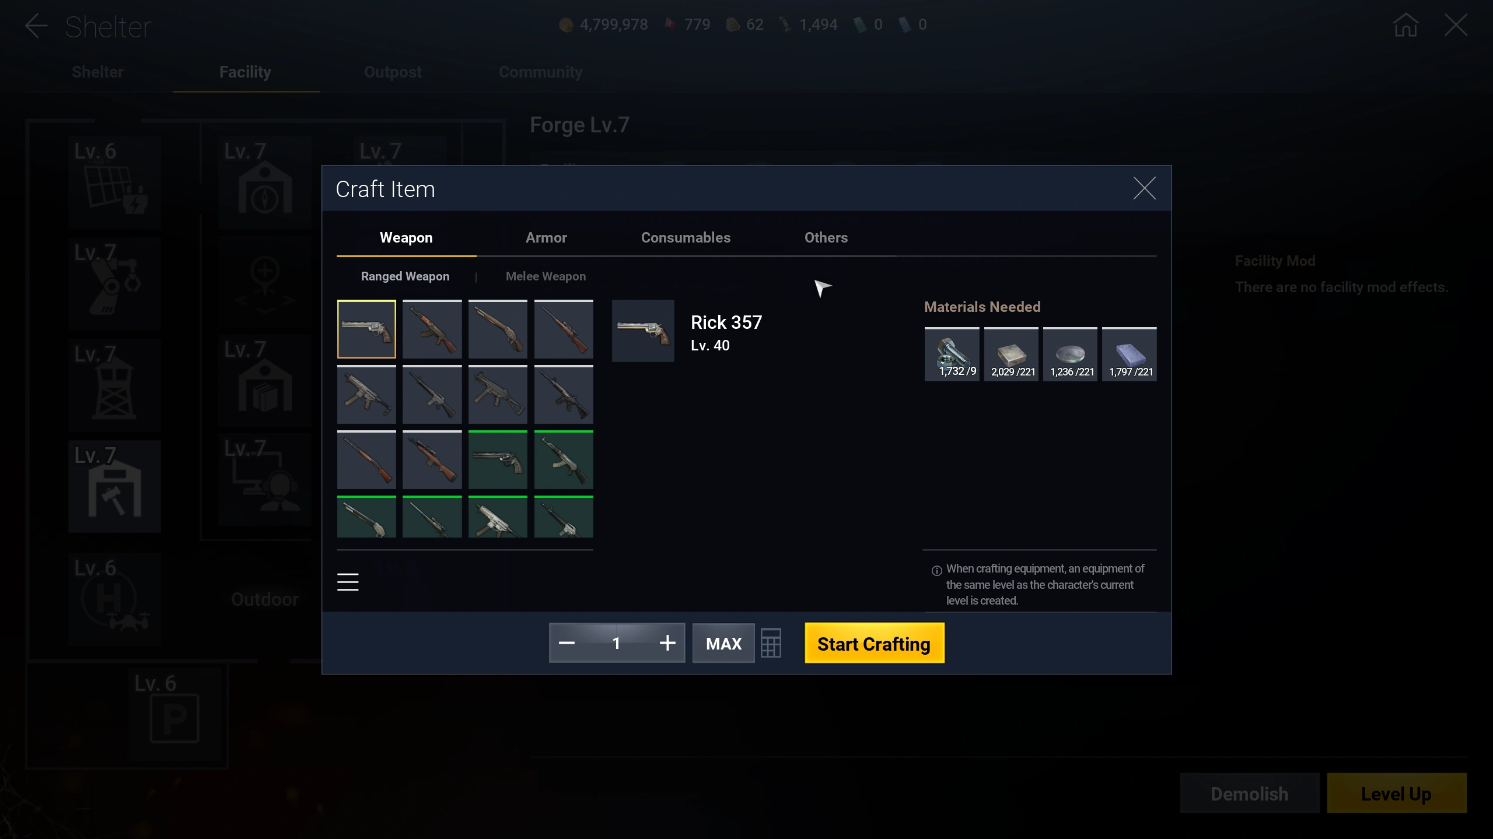Open the Consumables tab

click(x=686, y=238)
